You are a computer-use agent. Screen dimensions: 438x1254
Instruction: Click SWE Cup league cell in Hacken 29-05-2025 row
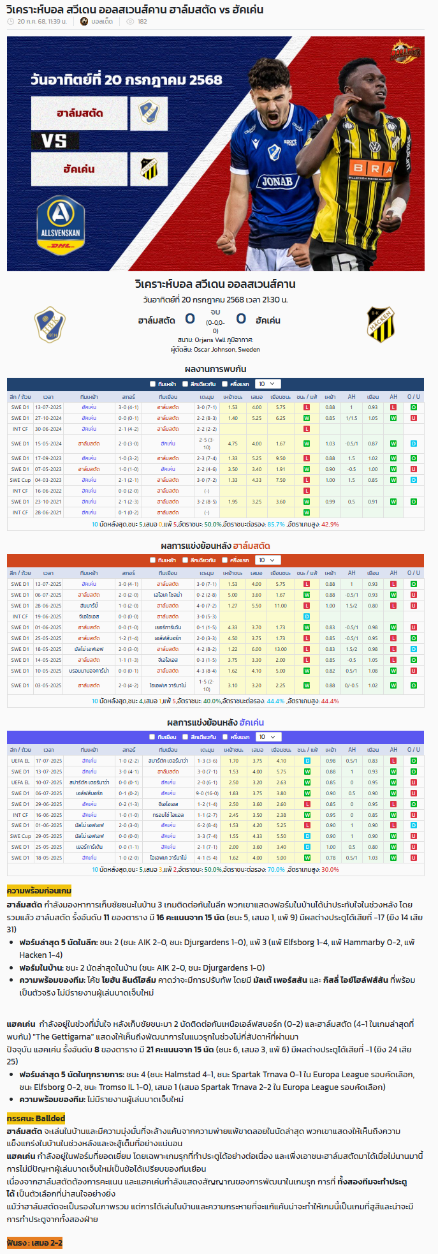[x=20, y=837]
